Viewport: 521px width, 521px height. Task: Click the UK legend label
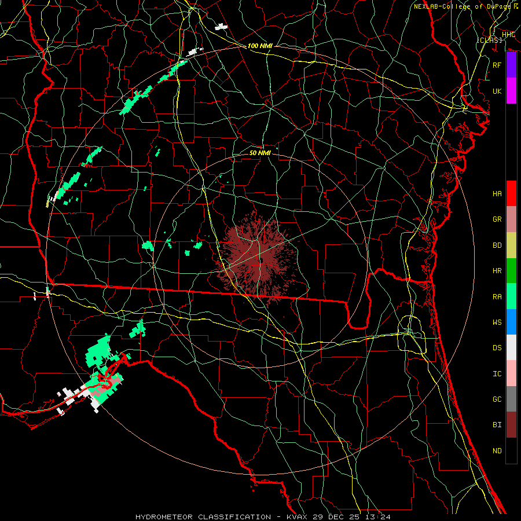click(x=497, y=91)
